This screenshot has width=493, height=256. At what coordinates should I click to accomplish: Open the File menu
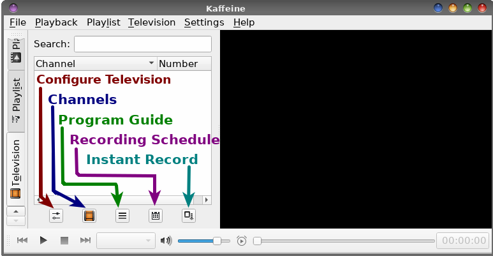point(18,22)
